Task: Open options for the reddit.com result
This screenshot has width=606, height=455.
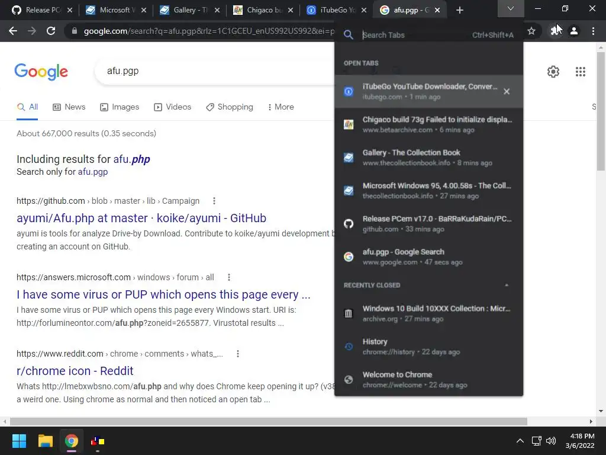Action: [x=238, y=354]
